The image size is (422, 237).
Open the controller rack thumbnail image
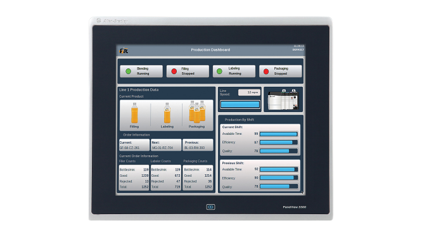[x=283, y=99]
